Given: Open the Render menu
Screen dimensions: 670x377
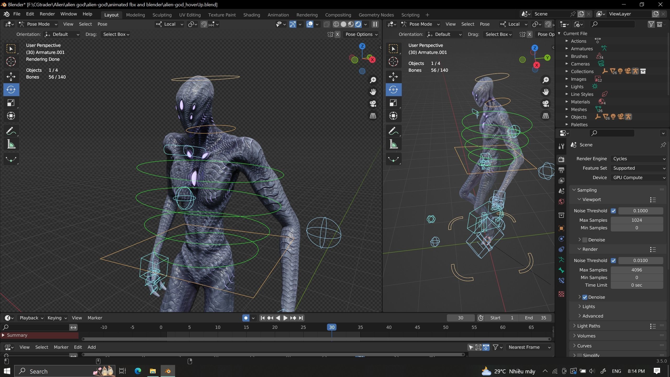Looking at the screenshot, I should [x=47, y=14].
